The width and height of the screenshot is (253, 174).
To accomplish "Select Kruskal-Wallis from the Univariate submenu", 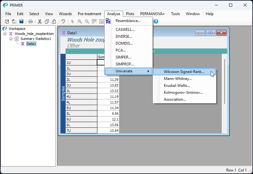I will click(177, 86).
